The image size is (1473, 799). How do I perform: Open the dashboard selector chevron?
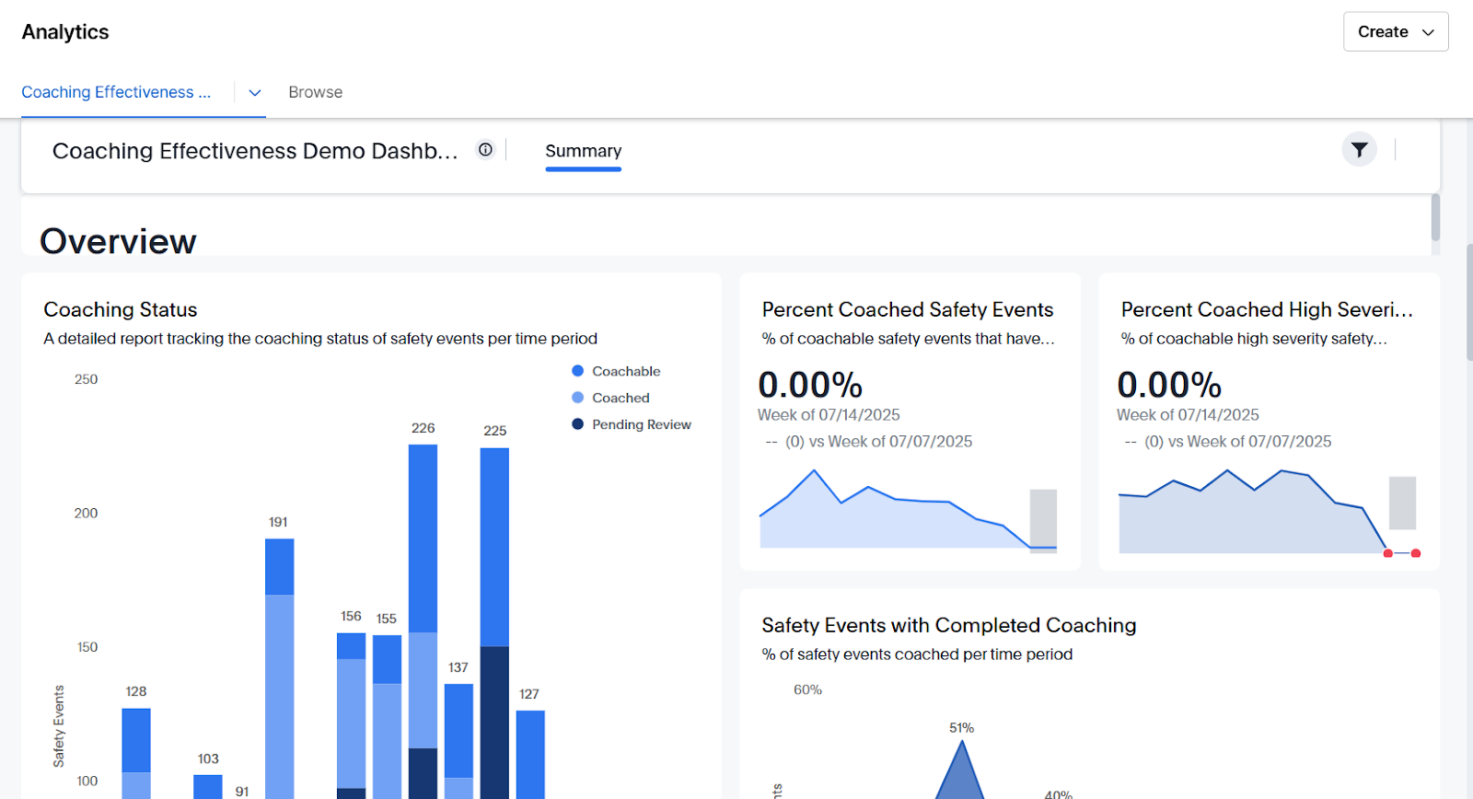point(255,93)
